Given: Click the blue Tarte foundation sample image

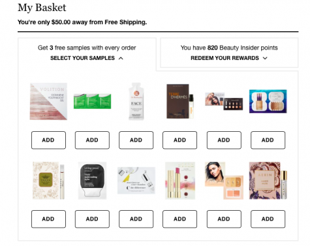Looking at the screenshot, I should [268, 101].
